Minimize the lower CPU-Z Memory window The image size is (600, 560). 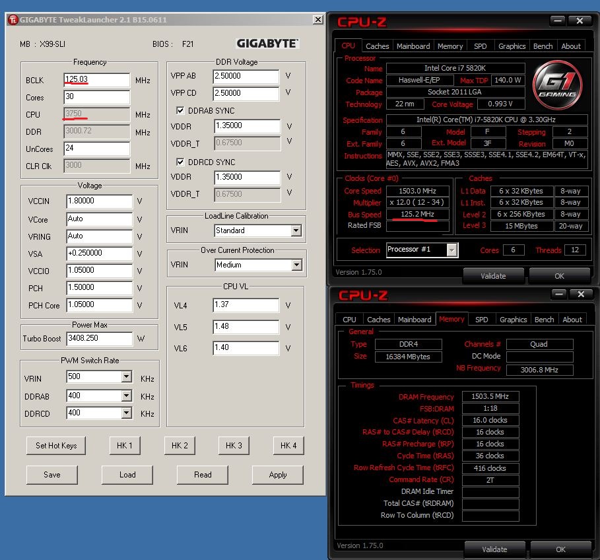point(558,294)
